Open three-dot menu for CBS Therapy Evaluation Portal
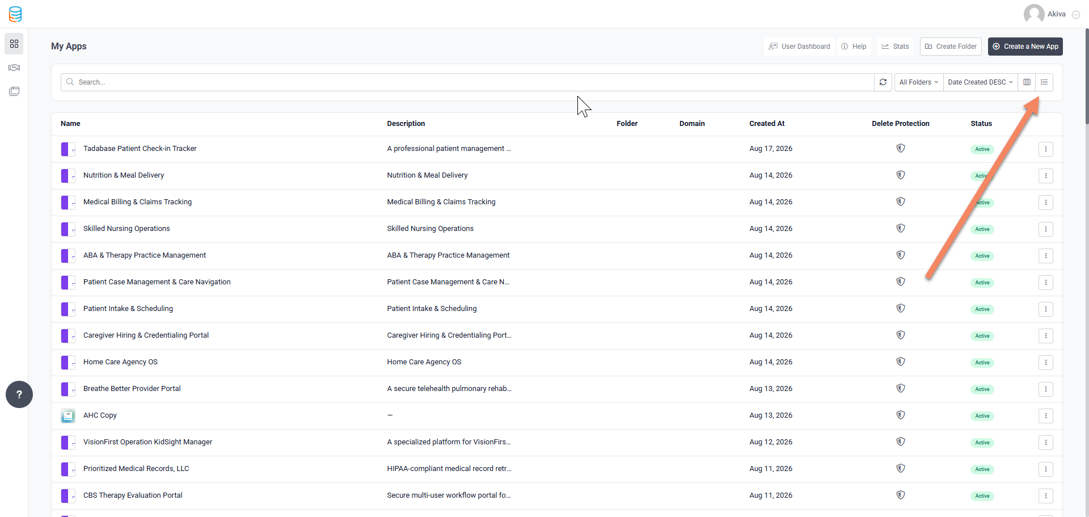Screen dimensions: 1089x517 pos(1046,496)
